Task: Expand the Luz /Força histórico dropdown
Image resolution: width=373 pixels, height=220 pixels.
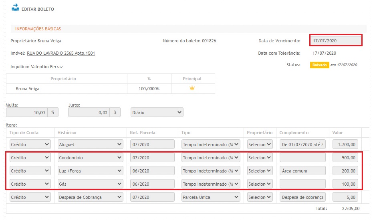Action: pos(90,171)
